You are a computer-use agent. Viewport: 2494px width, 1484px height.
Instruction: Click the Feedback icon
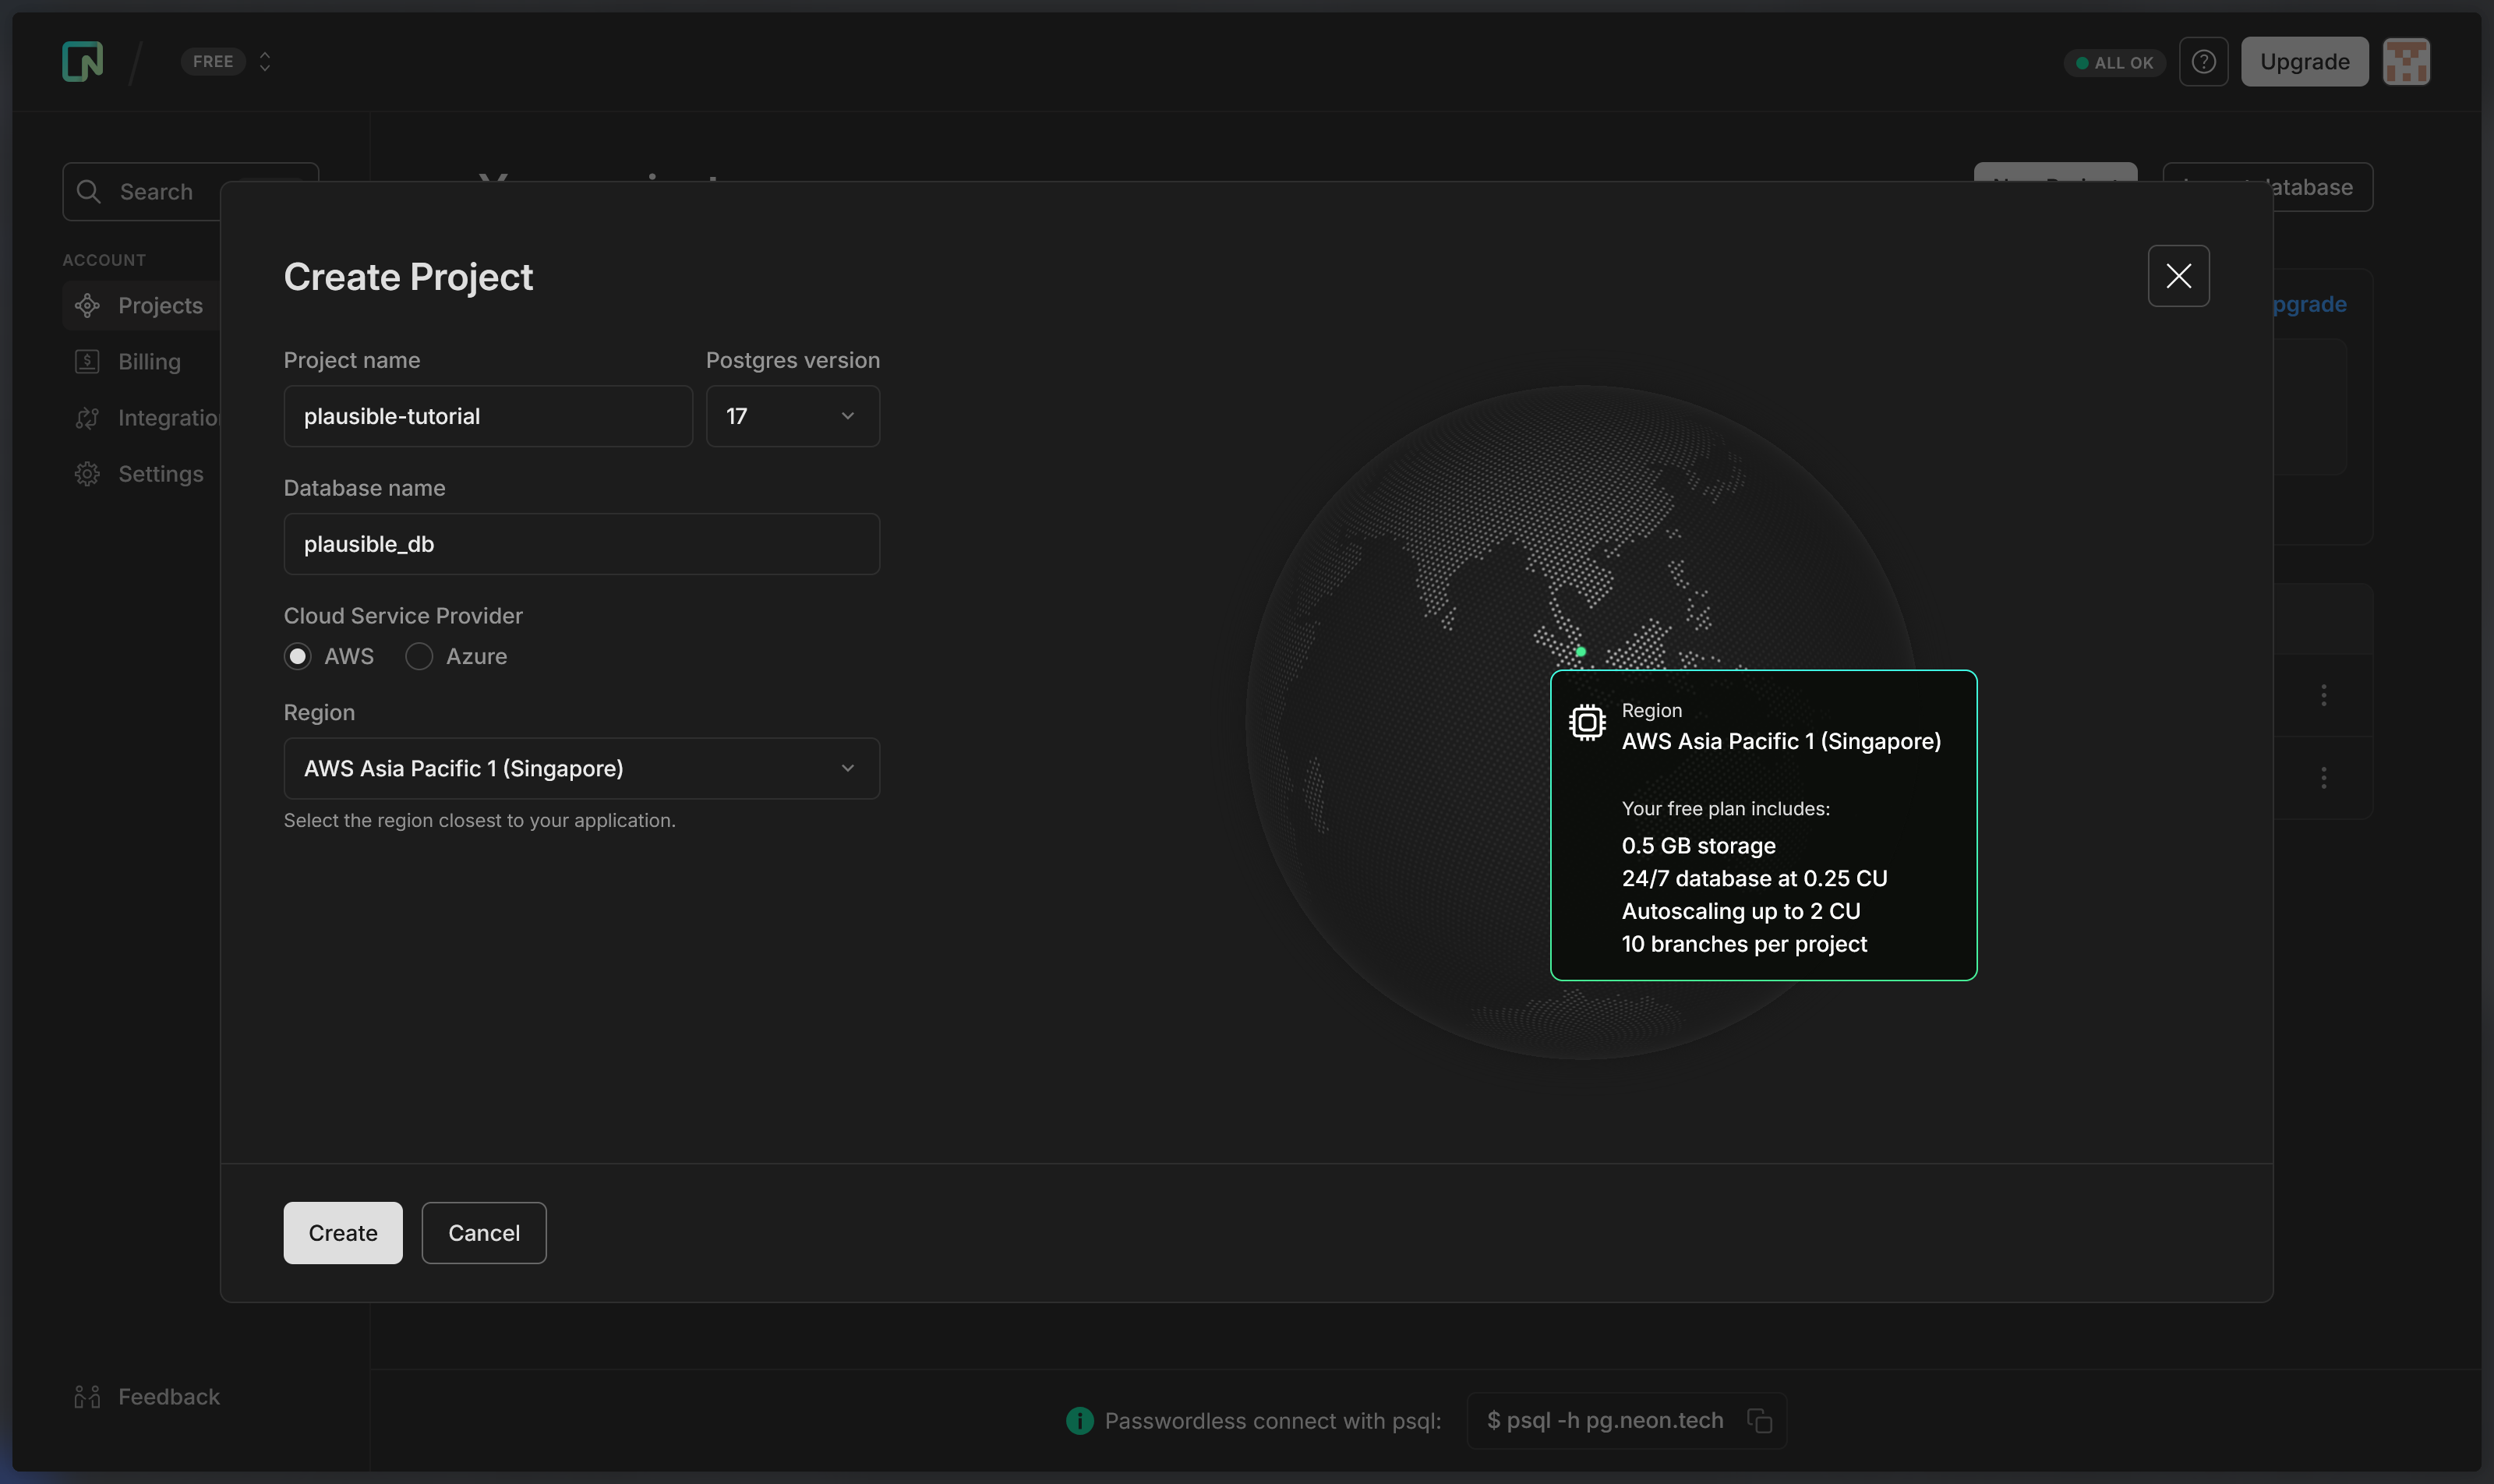87,1396
